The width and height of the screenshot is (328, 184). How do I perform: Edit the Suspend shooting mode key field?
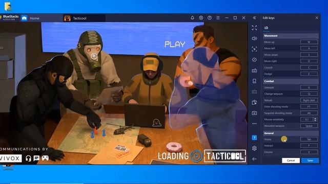(x=309, y=113)
